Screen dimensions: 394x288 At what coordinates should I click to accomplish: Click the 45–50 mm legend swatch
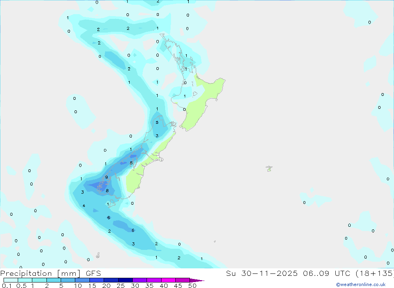click(x=182, y=280)
